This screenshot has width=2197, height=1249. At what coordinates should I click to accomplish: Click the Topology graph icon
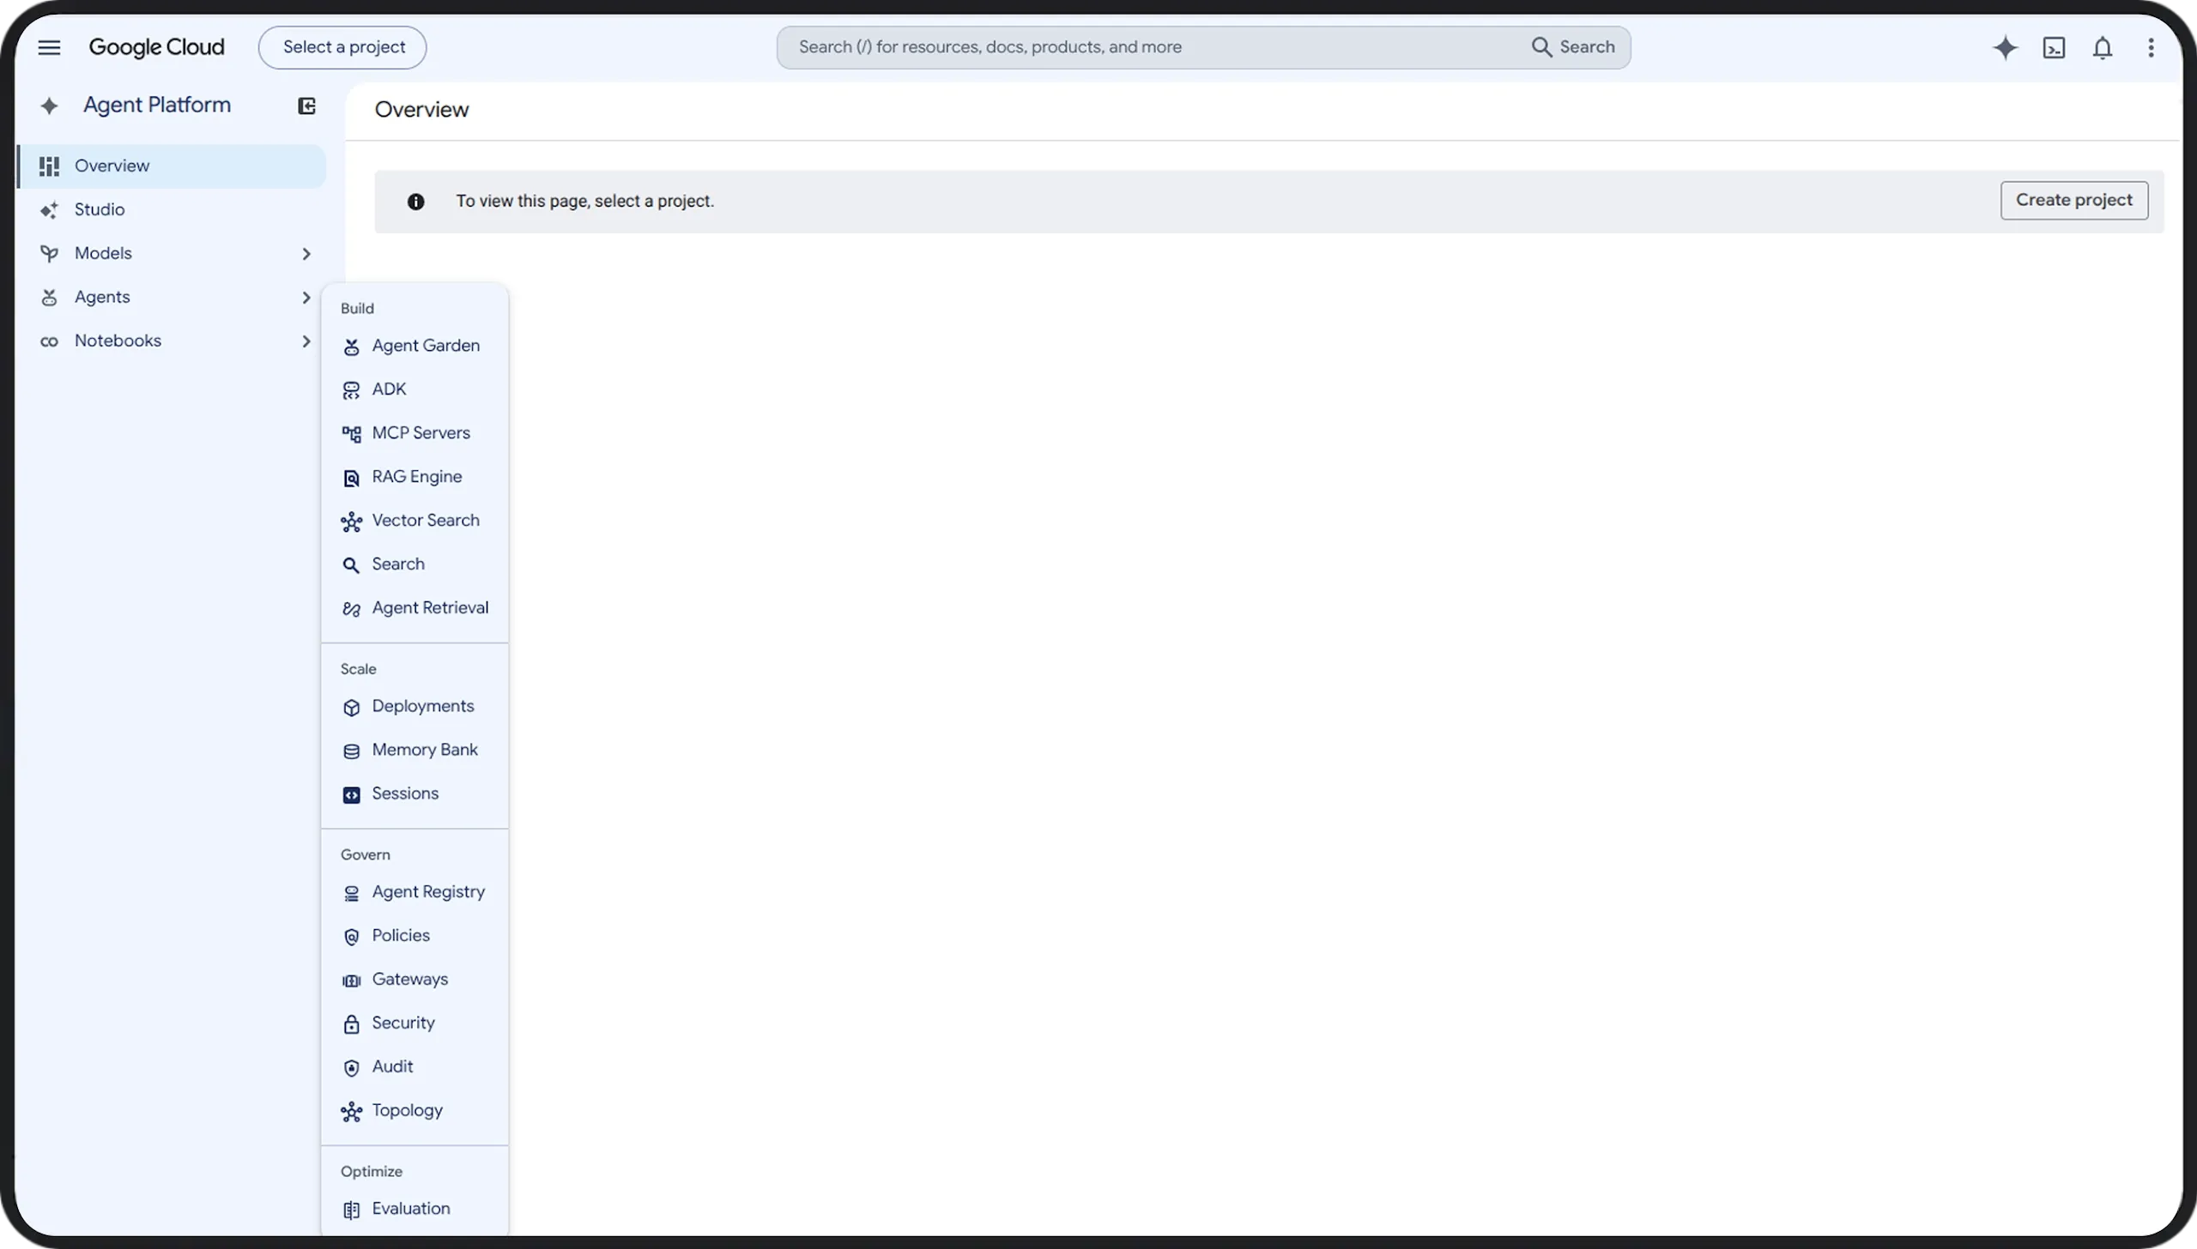[351, 1113]
